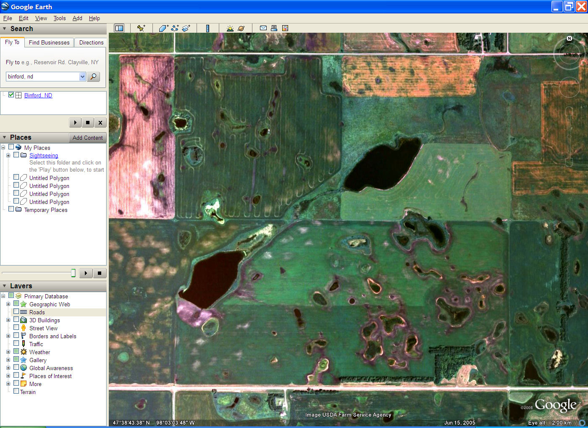Click the Places tour slider handle
Viewport: 588px width, 428px height.
73,273
